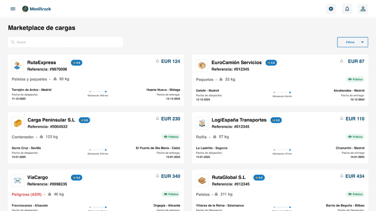Click the bell icon on RutaExpress card
This screenshot has width=376, height=211.
(x=158, y=61)
